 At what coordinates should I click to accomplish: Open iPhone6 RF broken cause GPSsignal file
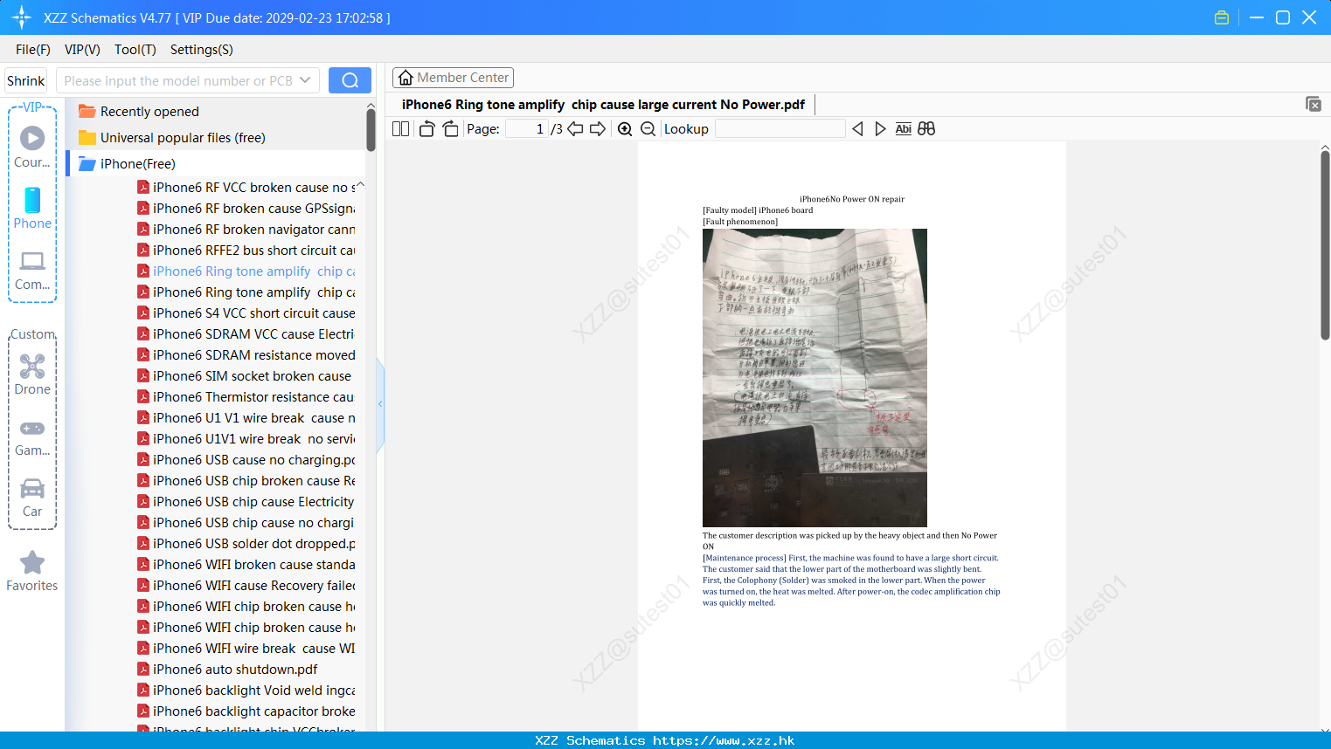246,209
